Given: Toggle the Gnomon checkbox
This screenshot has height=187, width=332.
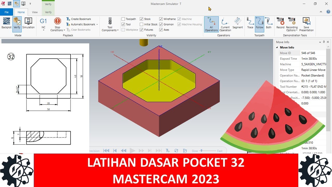Looking at the screenshot, I should pos(161,24).
